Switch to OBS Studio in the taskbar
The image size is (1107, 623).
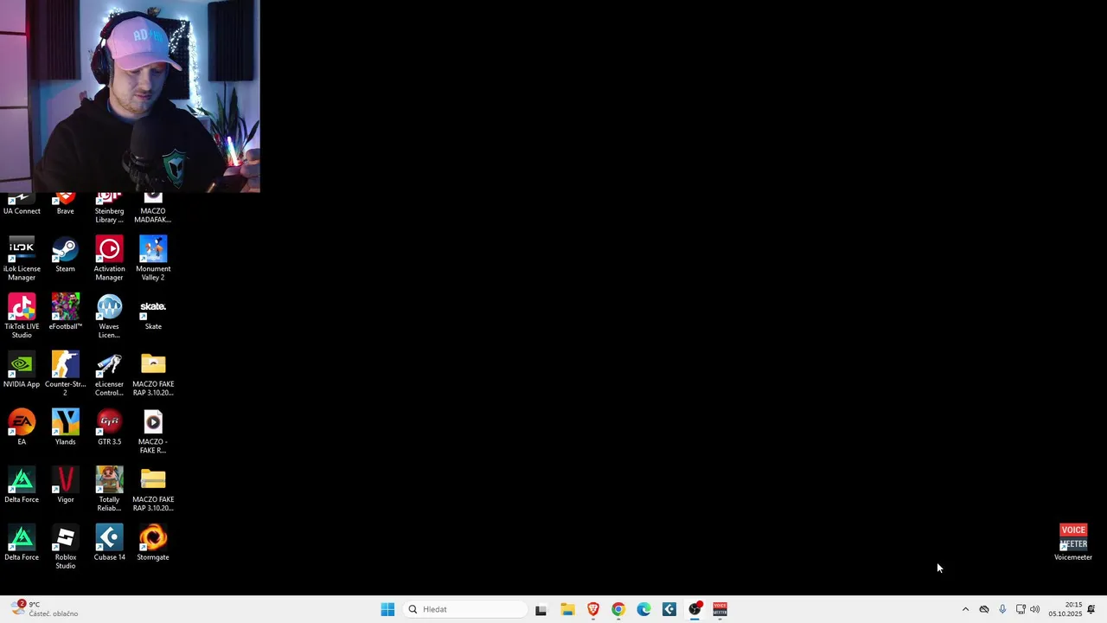[694, 609]
